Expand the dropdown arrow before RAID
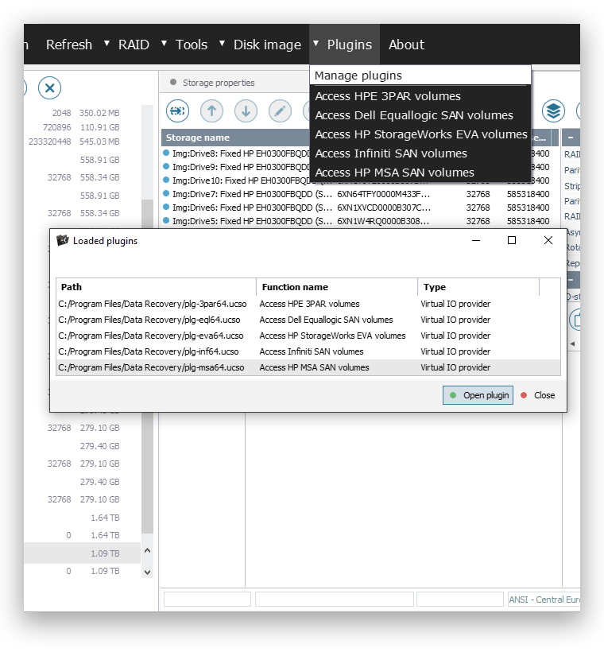 pyautogui.click(x=106, y=43)
